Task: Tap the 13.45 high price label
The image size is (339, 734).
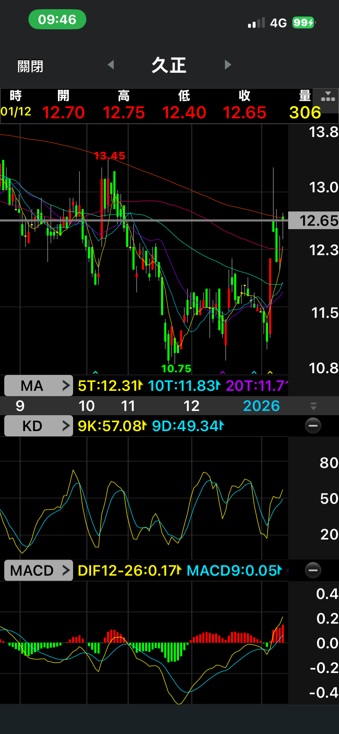Action: coord(109,156)
